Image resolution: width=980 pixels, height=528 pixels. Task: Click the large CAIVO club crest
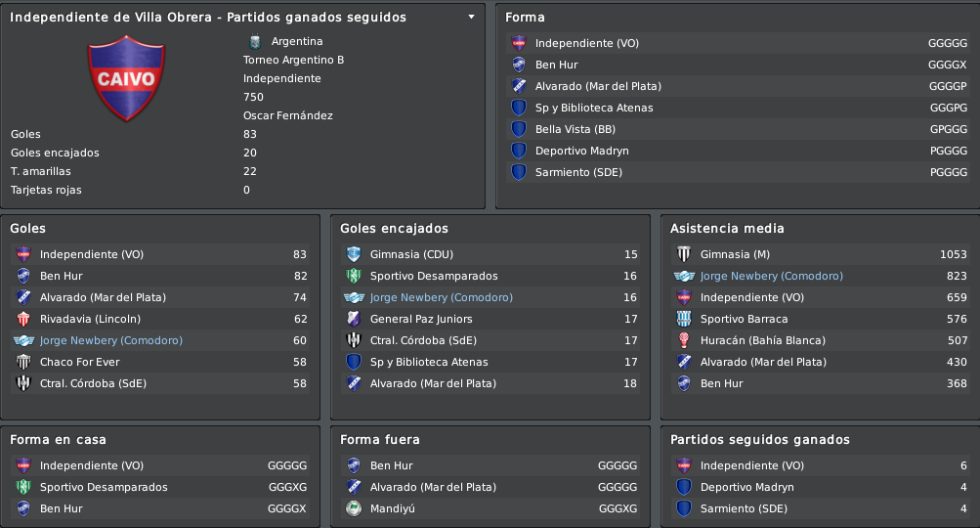point(126,78)
